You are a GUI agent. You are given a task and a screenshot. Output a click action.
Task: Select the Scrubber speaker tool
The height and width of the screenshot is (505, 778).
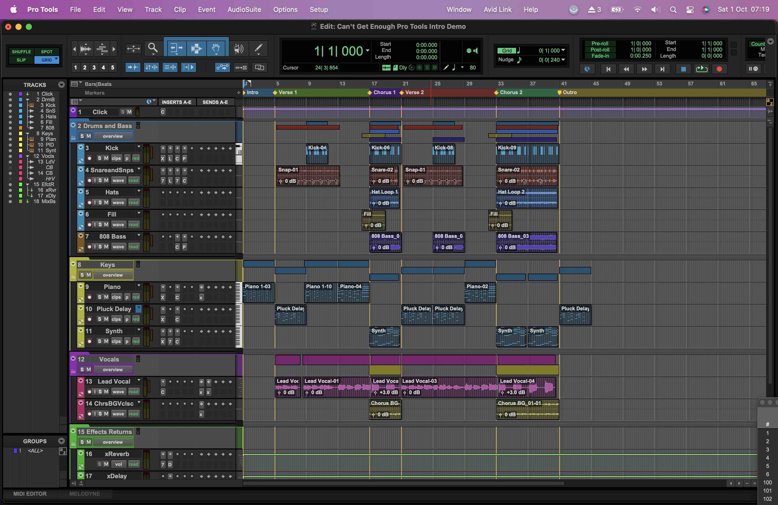click(x=239, y=49)
